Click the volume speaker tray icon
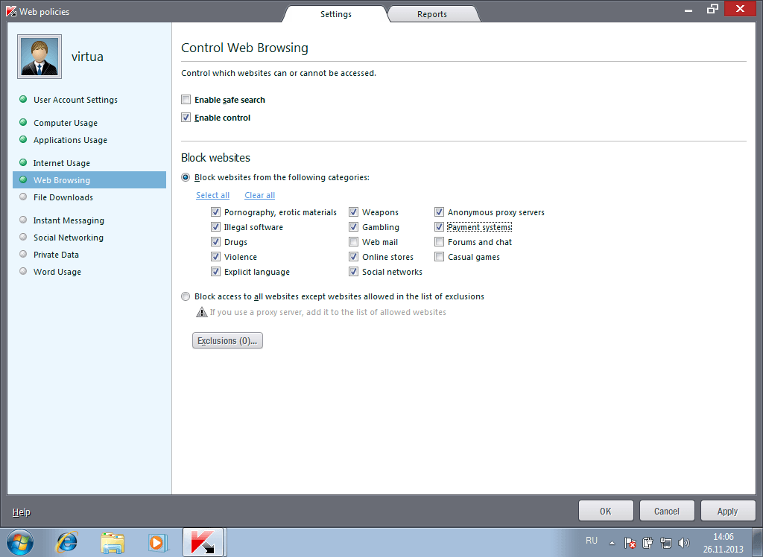This screenshot has width=763, height=557. pyautogui.click(x=684, y=542)
